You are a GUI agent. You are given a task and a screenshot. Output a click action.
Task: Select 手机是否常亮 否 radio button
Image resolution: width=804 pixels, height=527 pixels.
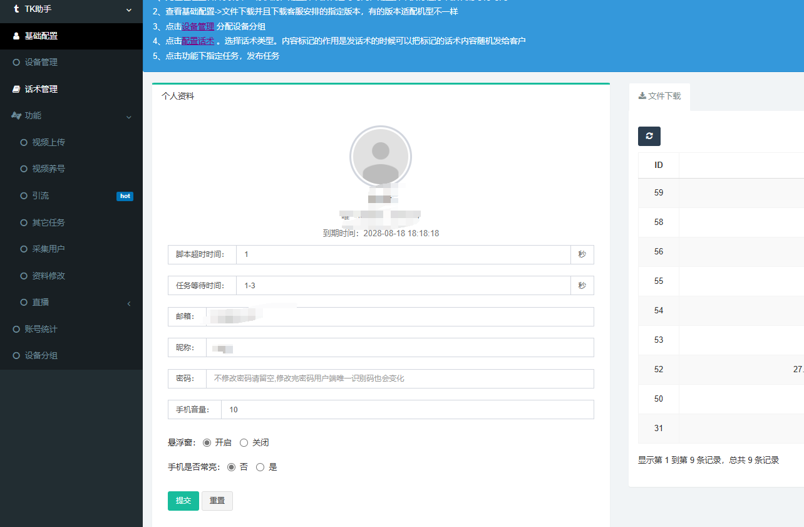click(x=231, y=467)
